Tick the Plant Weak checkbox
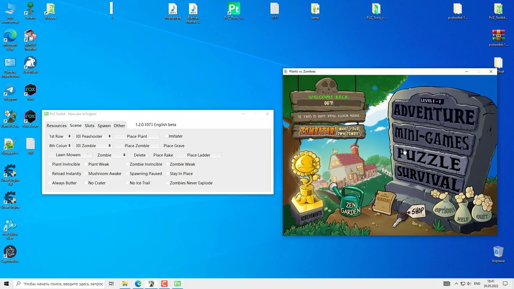The image size is (514, 289). click(x=97, y=164)
